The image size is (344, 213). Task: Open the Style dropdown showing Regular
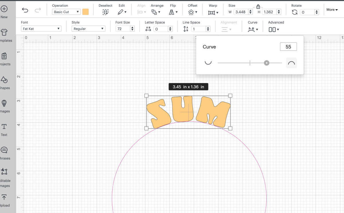pyautogui.click(x=88, y=29)
